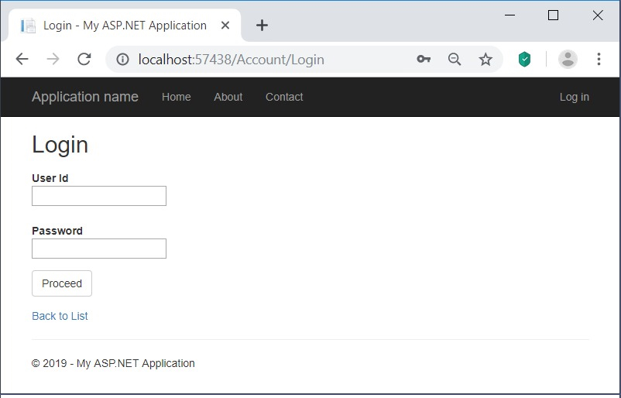Go back using the browser back arrow

[22, 60]
